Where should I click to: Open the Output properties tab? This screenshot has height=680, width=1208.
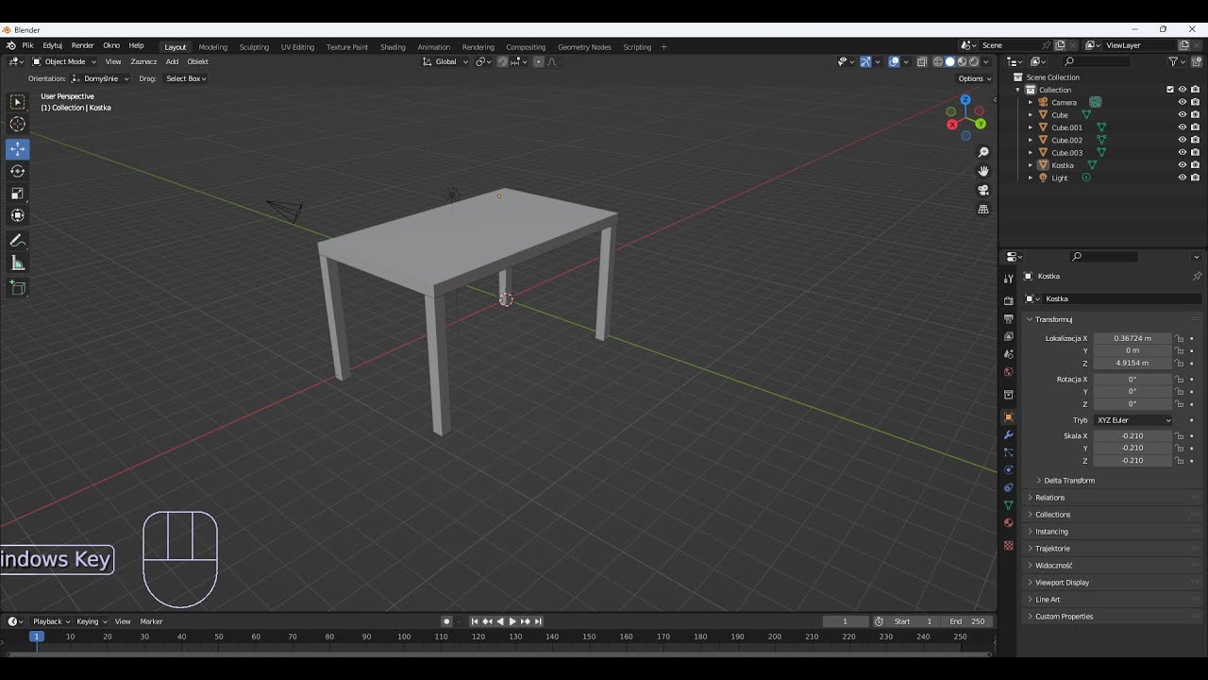click(1008, 319)
